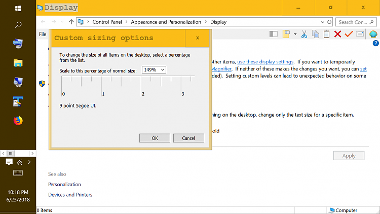This screenshot has height=214, width=380.
Task: Go up one level with Up arrow
Action: click(x=71, y=22)
